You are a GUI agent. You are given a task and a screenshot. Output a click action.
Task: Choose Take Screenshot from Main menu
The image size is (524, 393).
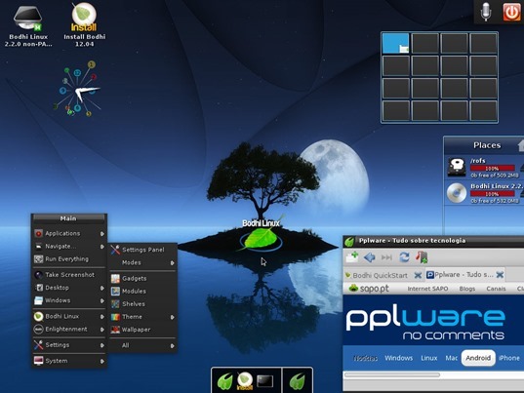[x=69, y=275]
